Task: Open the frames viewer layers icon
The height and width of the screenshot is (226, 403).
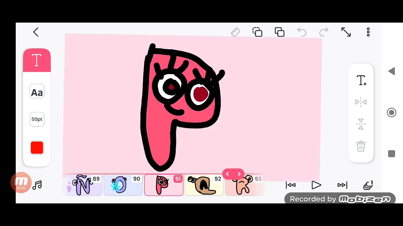Action: (368, 185)
